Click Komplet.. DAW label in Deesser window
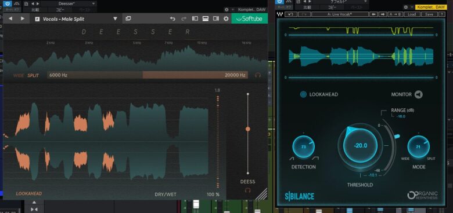Image resolution: width=453 pixels, height=213 pixels. pos(252,9)
